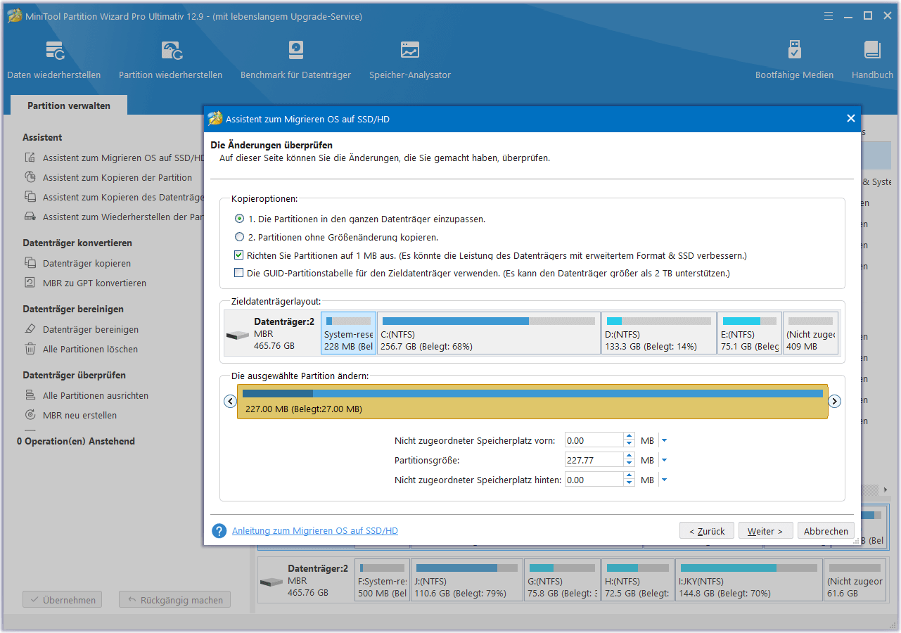Open the Handbuch manual
This screenshot has width=901, height=633.
872,60
